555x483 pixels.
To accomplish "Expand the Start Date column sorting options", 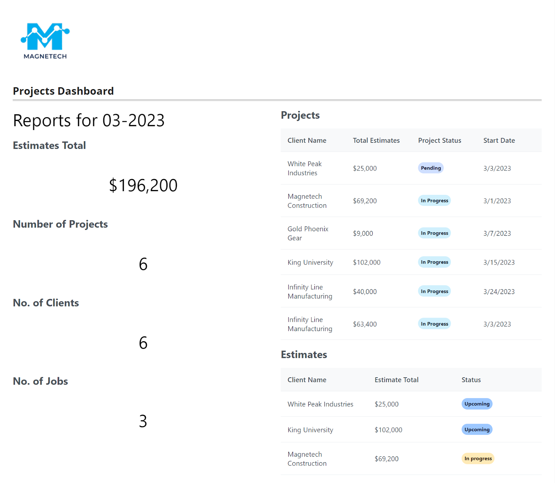I will click(x=499, y=140).
